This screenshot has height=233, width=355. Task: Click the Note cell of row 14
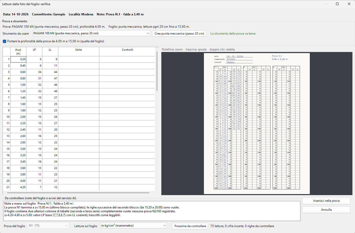pos(79,143)
